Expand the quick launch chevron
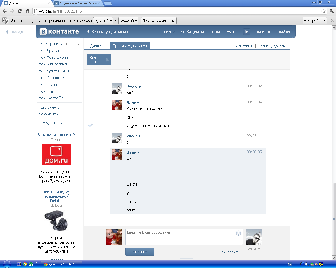Viewport: 336px width, 268px height. pyautogui.click(x=37, y=263)
